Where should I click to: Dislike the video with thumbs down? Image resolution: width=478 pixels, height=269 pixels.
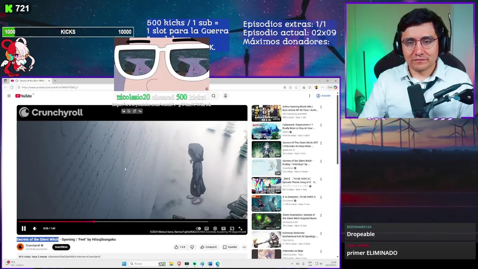pos(192,247)
